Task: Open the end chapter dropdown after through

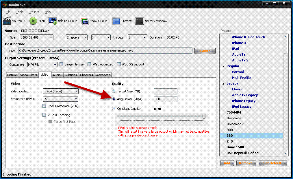Action: (x=137, y=37)
